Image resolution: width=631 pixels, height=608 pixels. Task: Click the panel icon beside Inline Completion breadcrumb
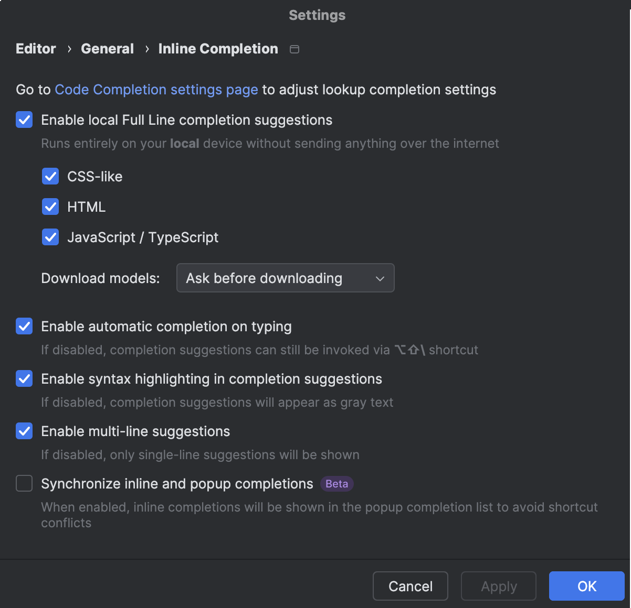(x=294, y=49)
